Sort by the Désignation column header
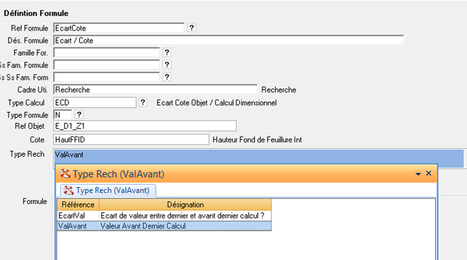 click(x=185, y=205)
